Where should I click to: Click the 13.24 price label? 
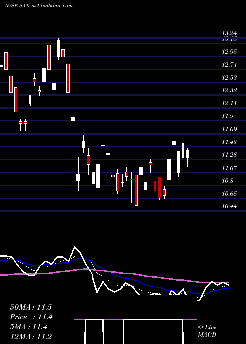pos(229,33)
